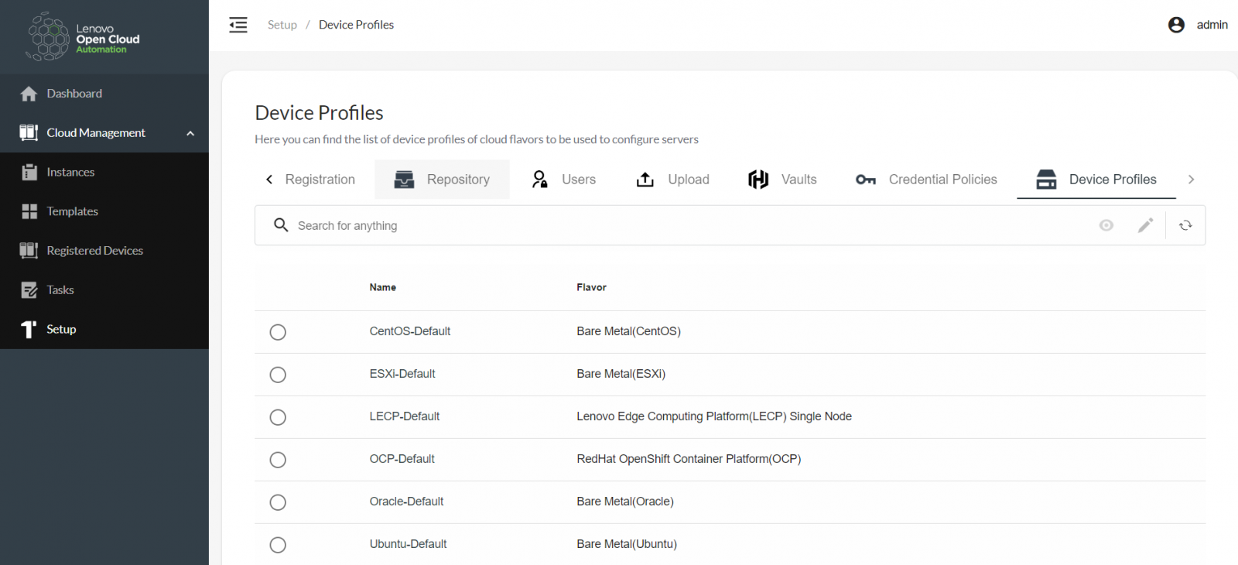The image size is (1238, 565).
Task: Click the Bare Metal(Oracle) flavor cell
Action: point(625,502)
